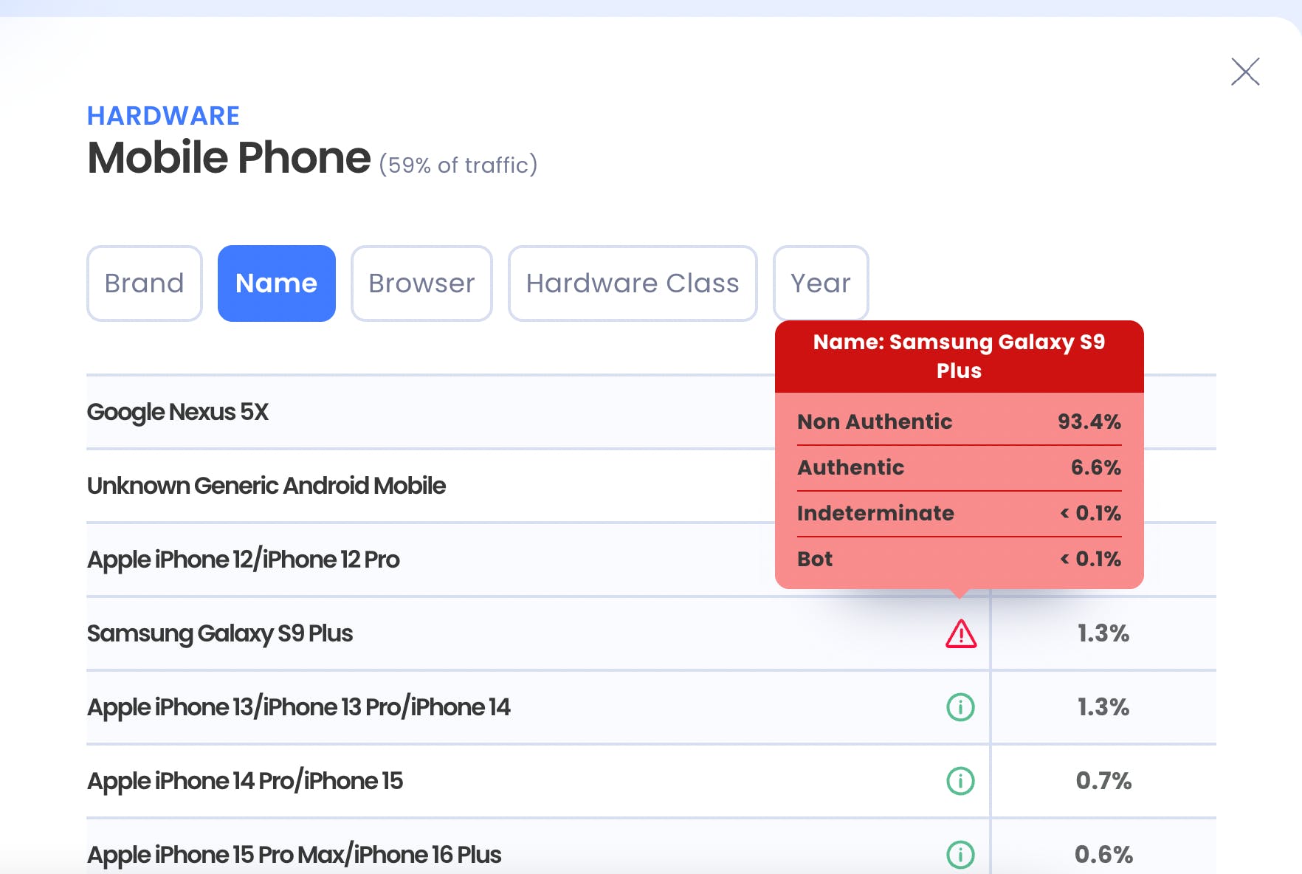Screen dimensions: 1302x874
Task: Click 1.3% value for Samsung Galaxy S9 Plus
Action: (1103, 633)
